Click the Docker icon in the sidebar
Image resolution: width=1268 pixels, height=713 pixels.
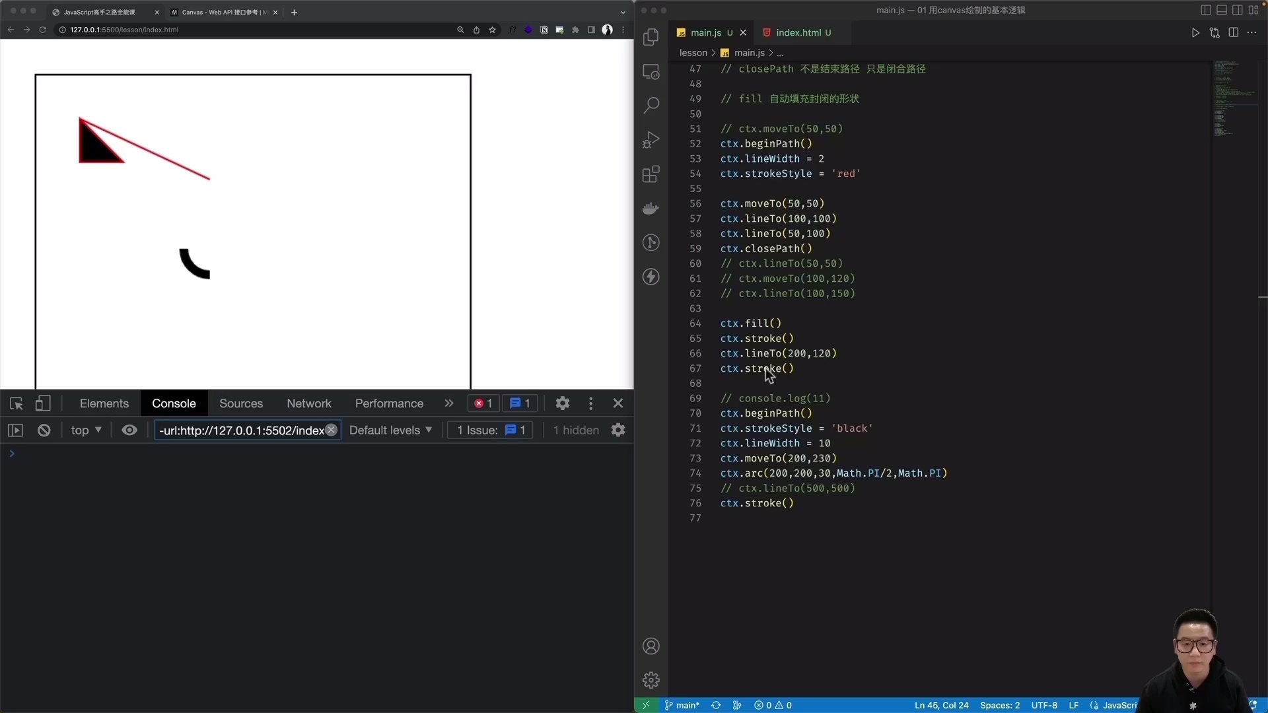coord(651,208)
